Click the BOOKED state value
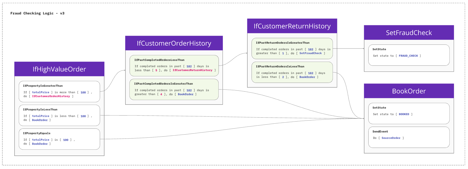The height and width of the screenshot is (169, 468). coord(404,114)
